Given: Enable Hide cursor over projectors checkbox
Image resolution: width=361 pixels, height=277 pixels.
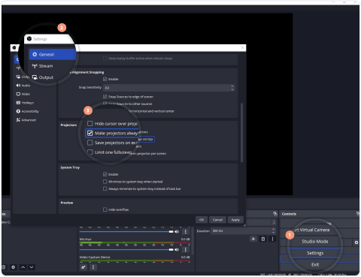Looking at the screenshot, I should [90, 123].
